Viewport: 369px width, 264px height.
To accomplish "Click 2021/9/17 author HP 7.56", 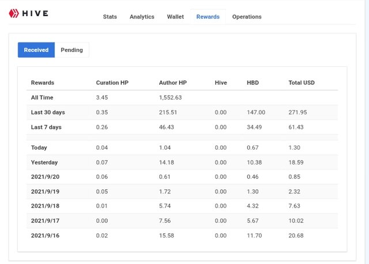I will point(165,221).
